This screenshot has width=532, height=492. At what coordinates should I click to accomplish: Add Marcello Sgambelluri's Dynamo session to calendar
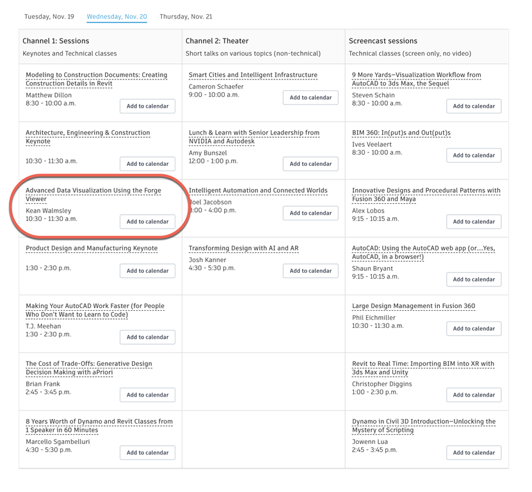(x=147, y=453)
